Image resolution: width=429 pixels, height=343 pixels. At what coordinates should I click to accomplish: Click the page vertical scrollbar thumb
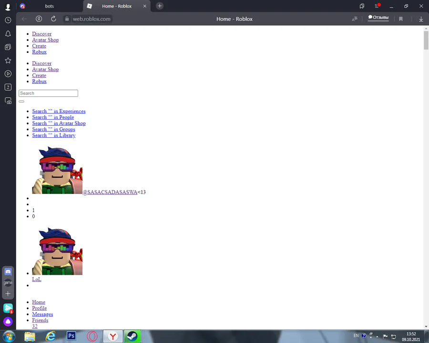(x=426, y=40)
